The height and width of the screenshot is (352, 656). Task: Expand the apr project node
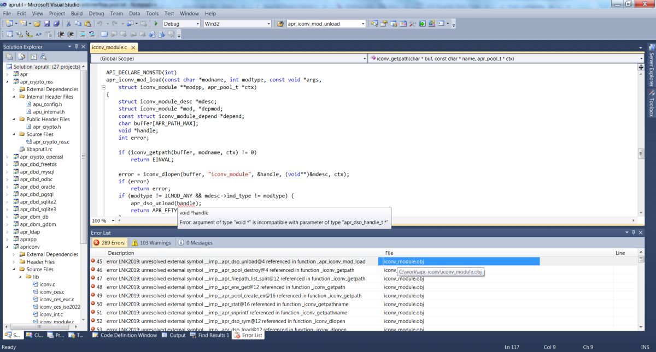pyautogui.click(x=8, y=74)
